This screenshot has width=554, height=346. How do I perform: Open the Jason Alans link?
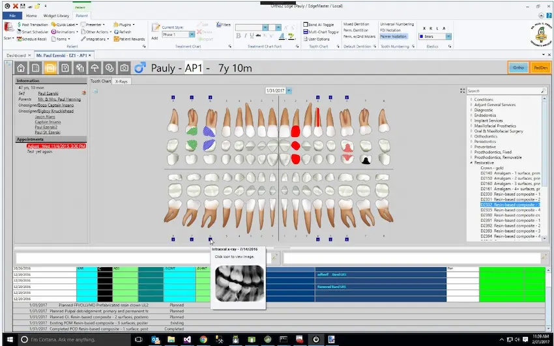click(x=45, y=117)
